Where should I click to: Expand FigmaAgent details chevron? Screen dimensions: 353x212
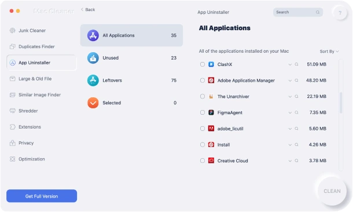click(x=290, y=112)
